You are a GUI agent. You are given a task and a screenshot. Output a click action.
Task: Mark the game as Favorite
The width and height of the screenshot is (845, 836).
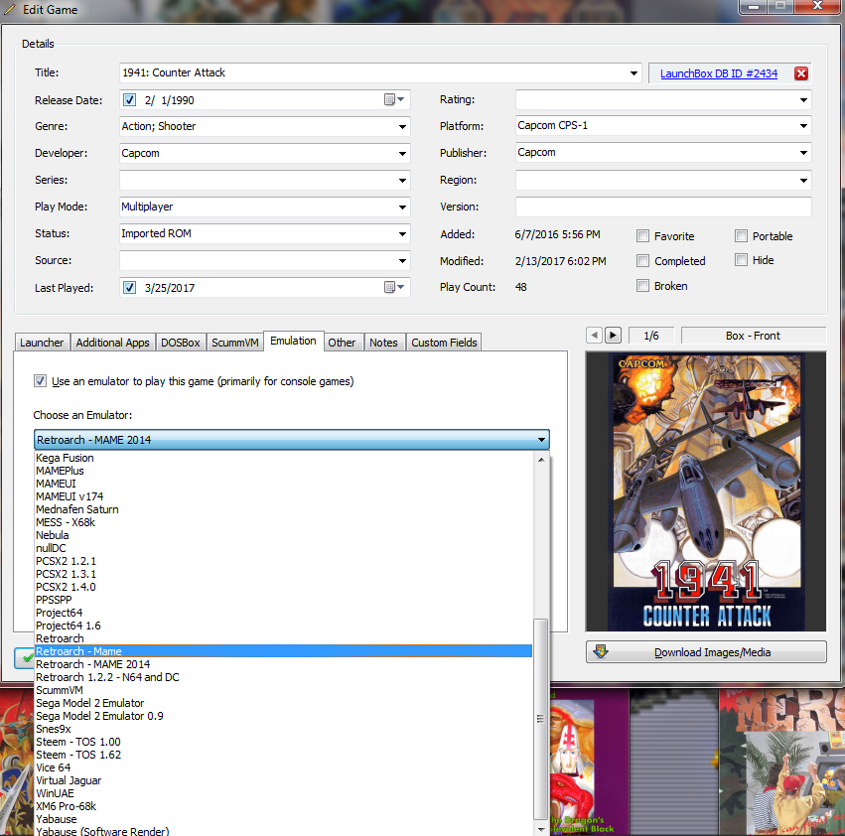click(642, 236)
